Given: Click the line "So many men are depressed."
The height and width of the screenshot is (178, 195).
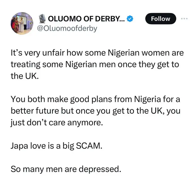Looking at the screenshot, I should point(66,170).
